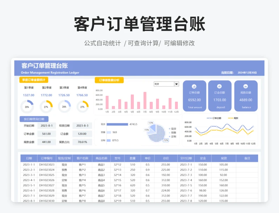279x213 pixels.
Task: Click the 32*17 model cell
Action: tap(118, 190)
